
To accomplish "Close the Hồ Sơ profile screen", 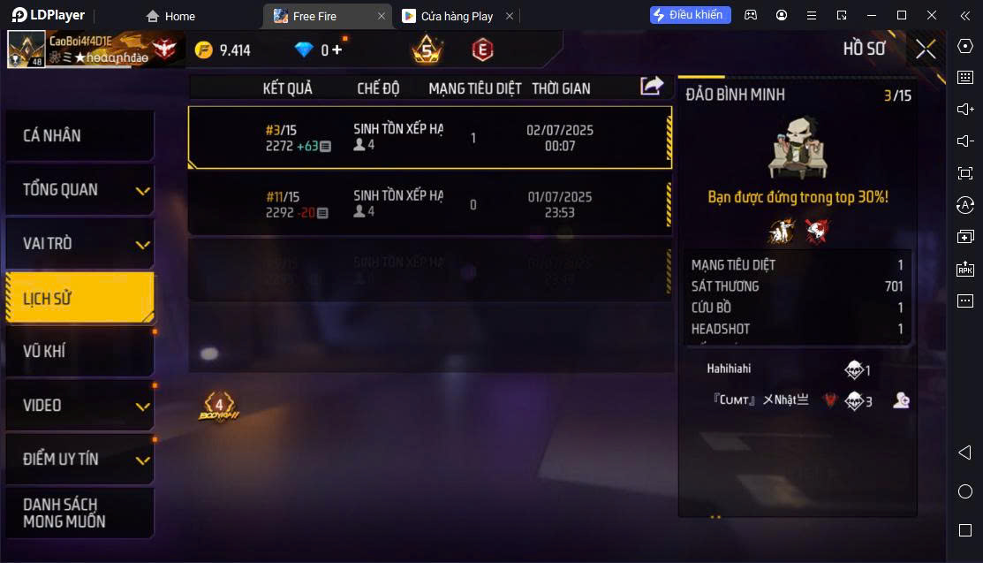I will [x=926, y=49].
